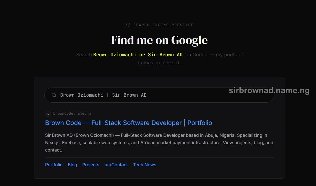Click the magnifier icon in search bar

click(x=54, y=95)
